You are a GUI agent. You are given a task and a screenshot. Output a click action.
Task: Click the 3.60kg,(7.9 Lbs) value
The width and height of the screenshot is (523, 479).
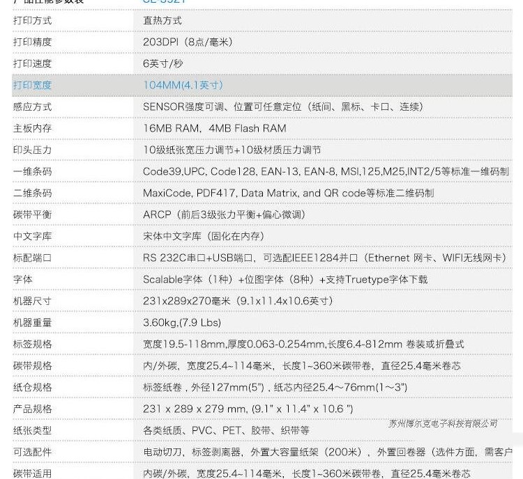point(182,322)
